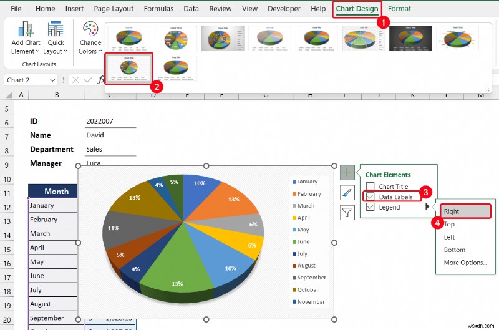
Task: Select row header 12
Action: [7, 207]
